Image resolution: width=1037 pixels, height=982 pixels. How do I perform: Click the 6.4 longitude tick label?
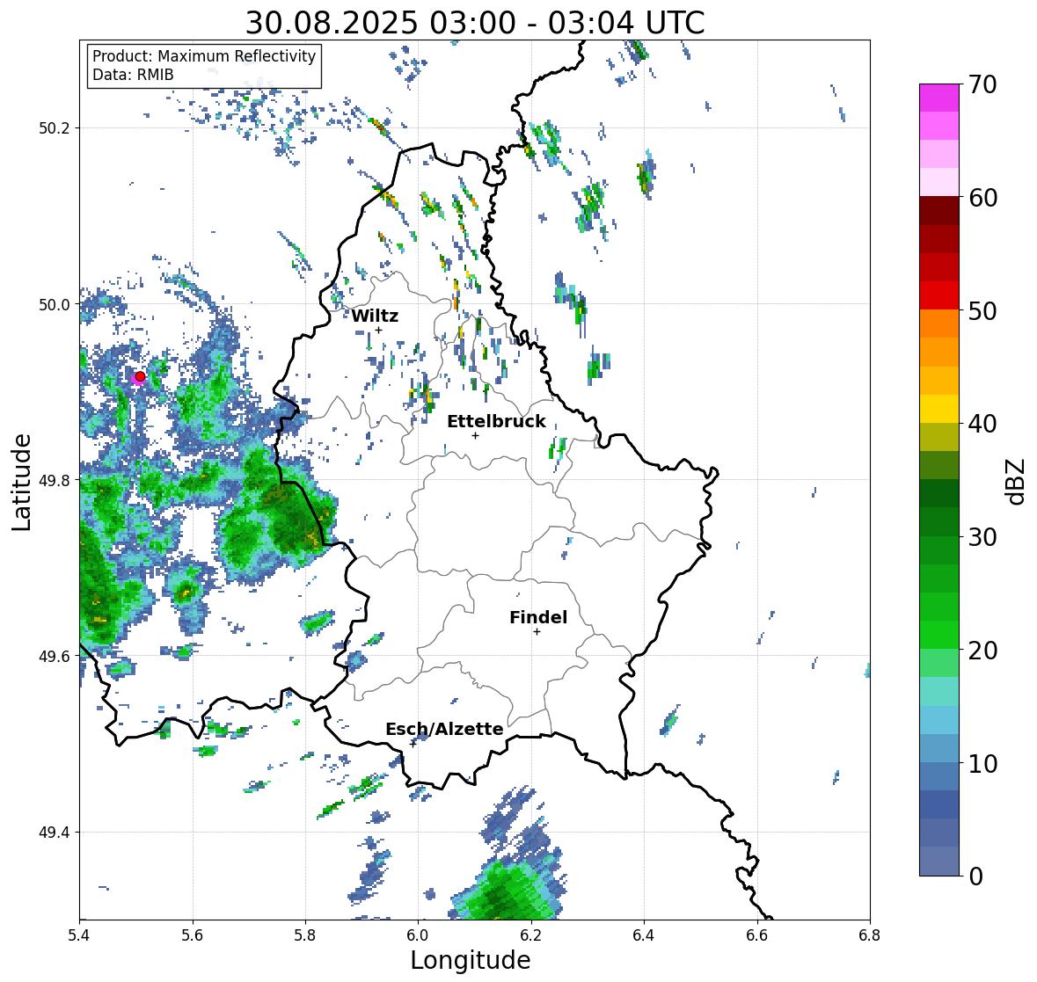(644, 935)
